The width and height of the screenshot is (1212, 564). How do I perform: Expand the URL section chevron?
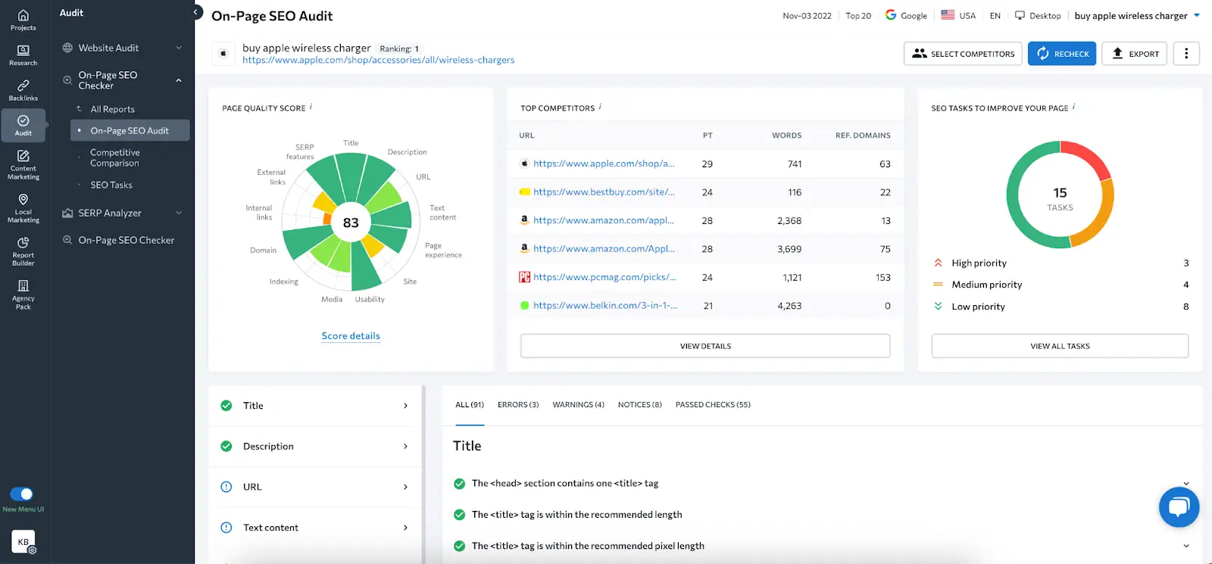click(405, 487)
